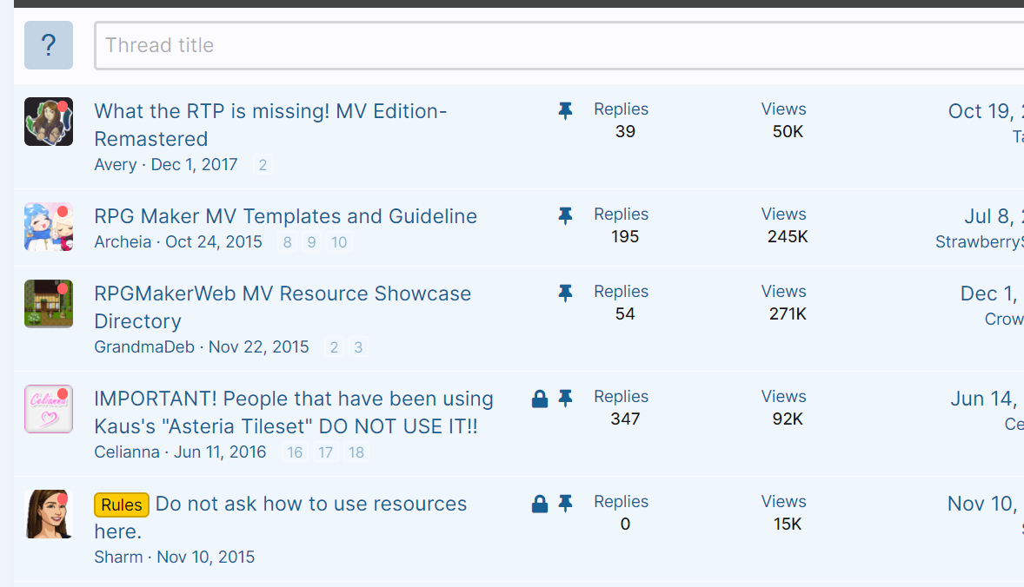This screenshot has height=587, width=1024.
Task: Click the Dec 1, 2017 start date
Action: click(x=194, y=164)
